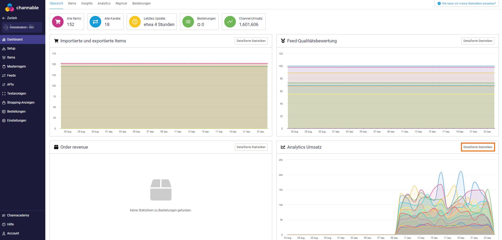Open Detaillierte Statistiken for Feed-Qualitätsbewertung
502x240 pixels.
478,41
